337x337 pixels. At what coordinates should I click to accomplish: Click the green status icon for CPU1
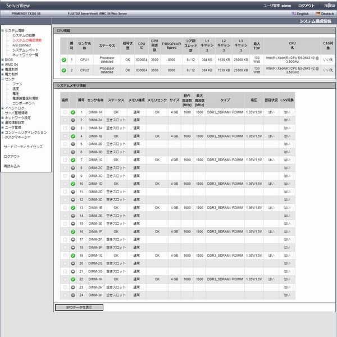point(64,60)
